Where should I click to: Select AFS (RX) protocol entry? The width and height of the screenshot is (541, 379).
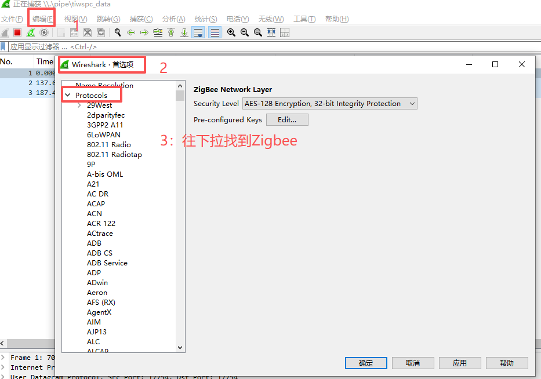101,303
